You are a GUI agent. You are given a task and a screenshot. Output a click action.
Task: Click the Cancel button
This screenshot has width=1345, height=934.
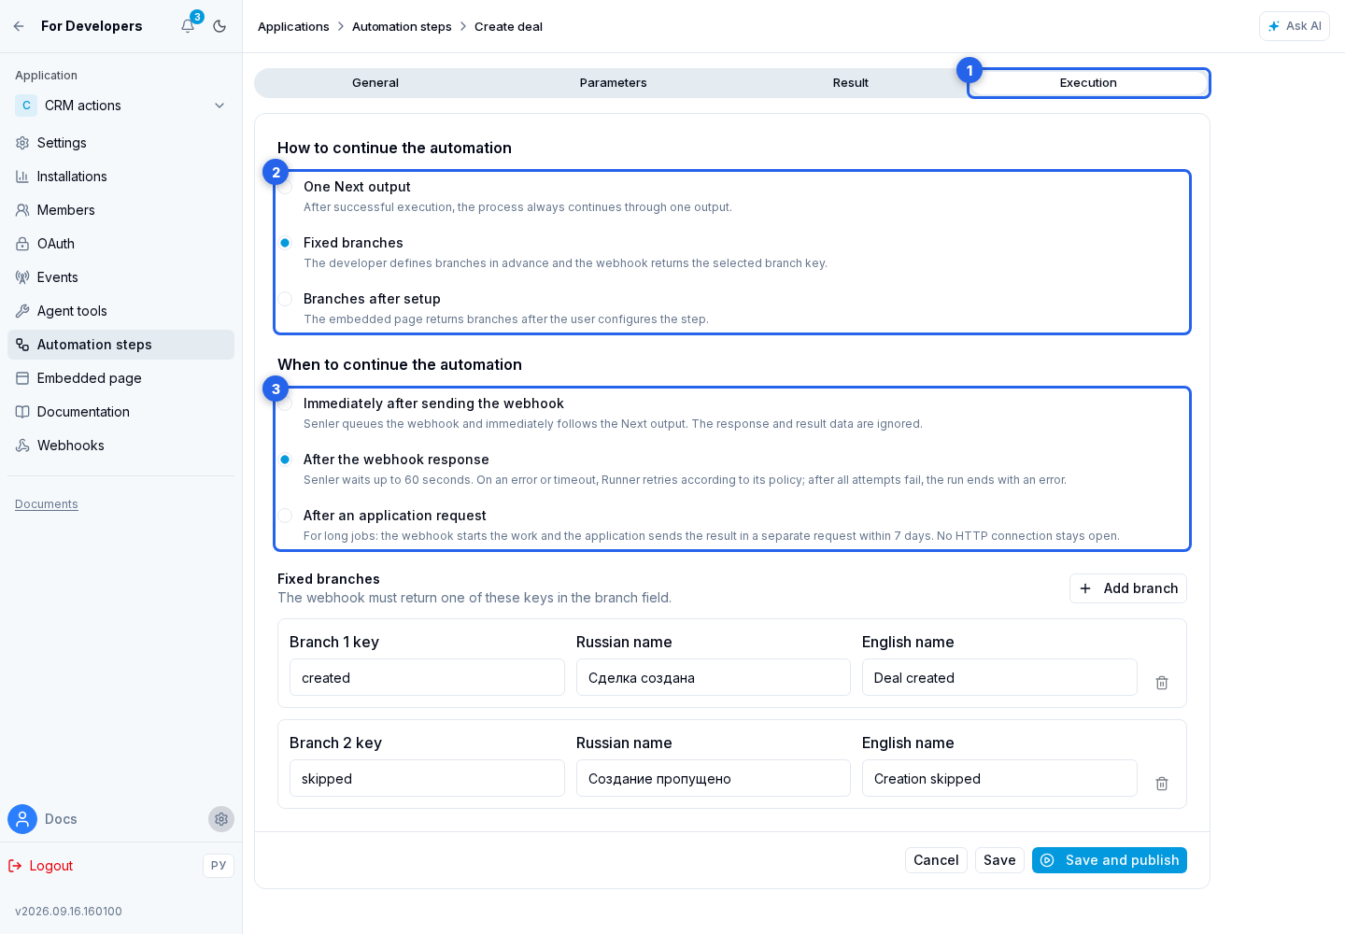point(936,860)
